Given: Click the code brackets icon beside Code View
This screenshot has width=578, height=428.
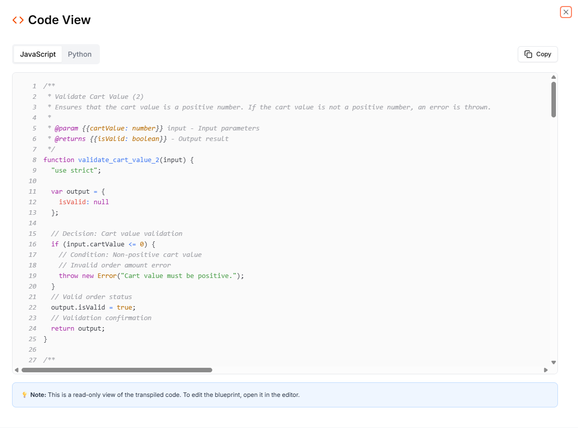Looking at the screenshot, I should tap(17, 20).
